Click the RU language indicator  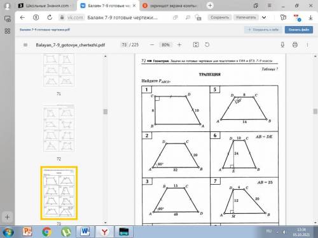pos(268,231)
